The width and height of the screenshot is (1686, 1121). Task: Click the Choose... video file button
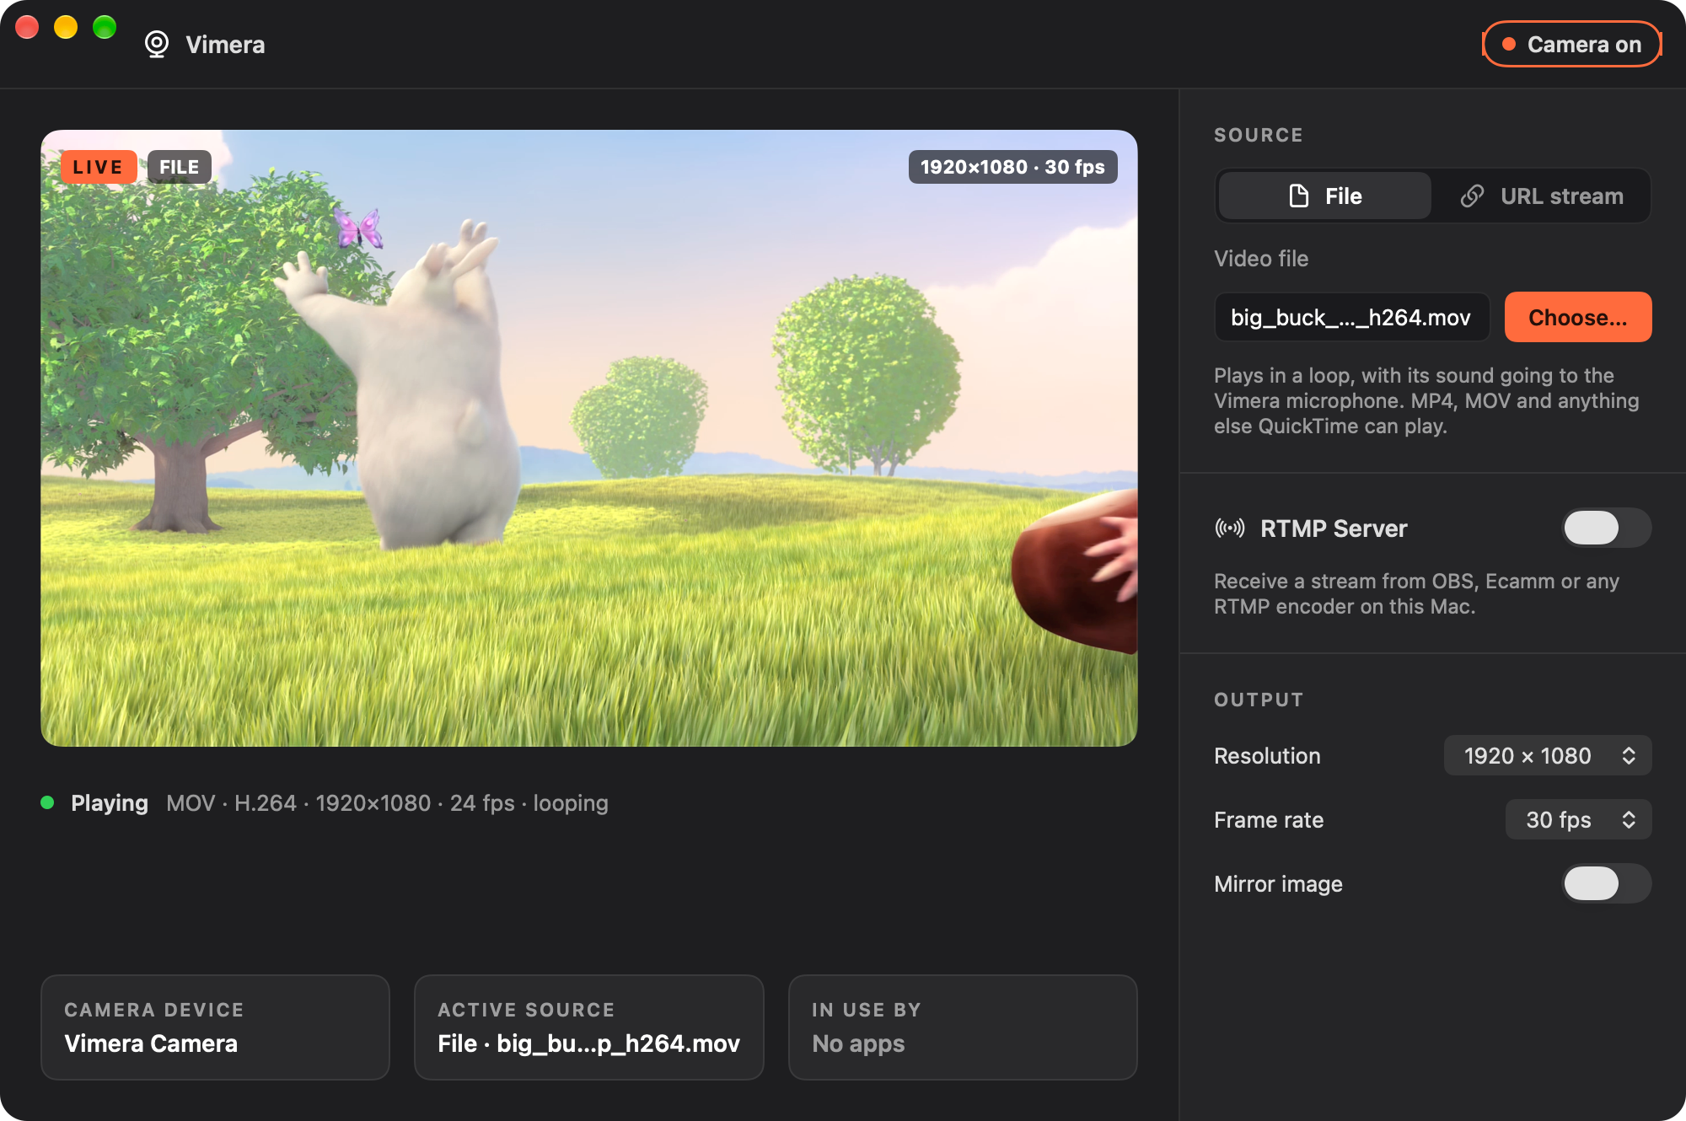coord(1578,317)
